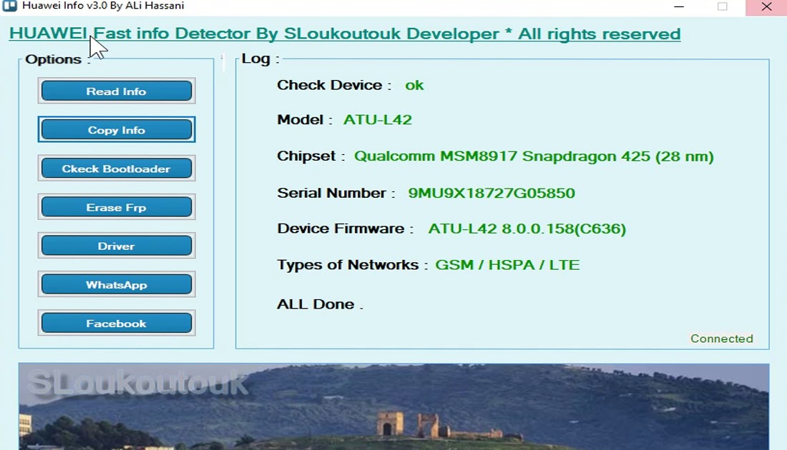Click the Erase Frp button
The height and width of the screenshot is (450, 787).
click(117, 207)
